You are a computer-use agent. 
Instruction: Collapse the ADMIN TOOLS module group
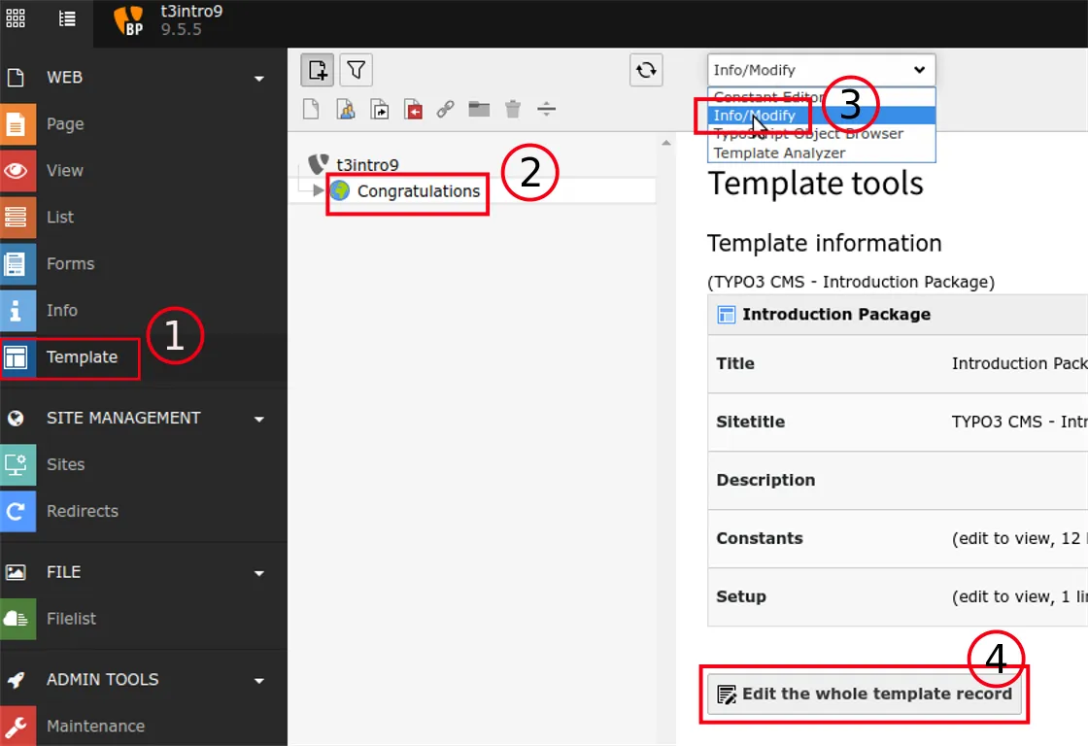[259, 681]
